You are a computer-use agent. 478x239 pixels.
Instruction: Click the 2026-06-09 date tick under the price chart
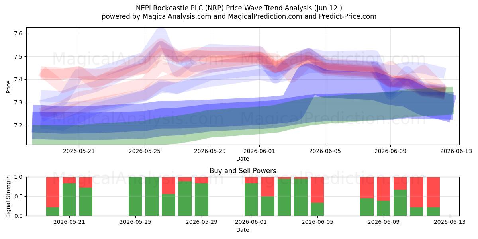[391, 151]
